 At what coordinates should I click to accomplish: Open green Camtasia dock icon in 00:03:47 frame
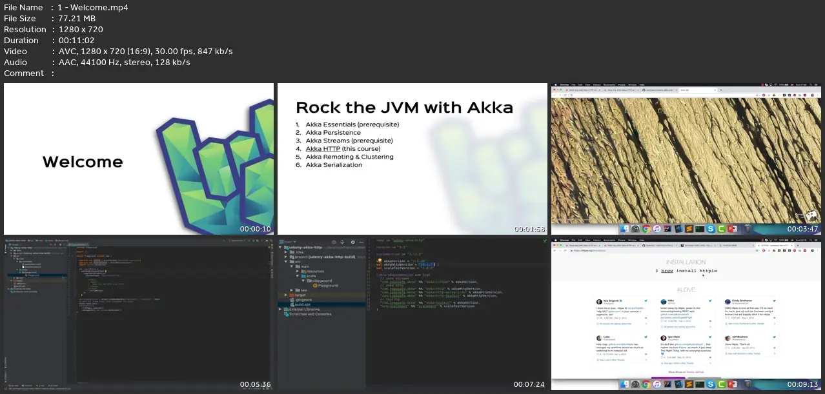[722, 229]
